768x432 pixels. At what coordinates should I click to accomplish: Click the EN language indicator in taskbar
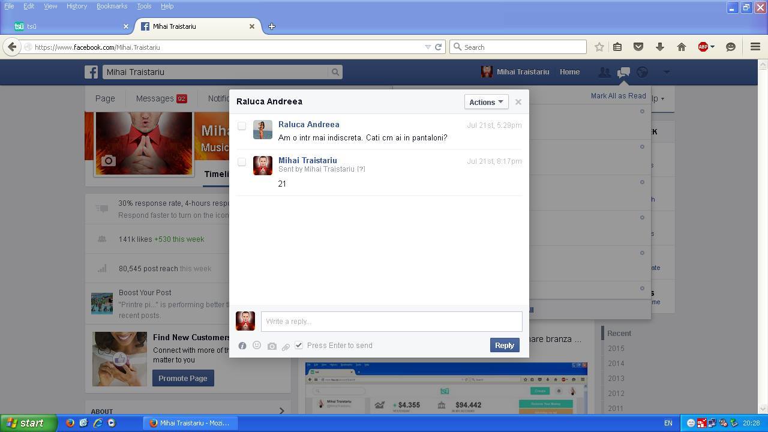tap(668, 423)
